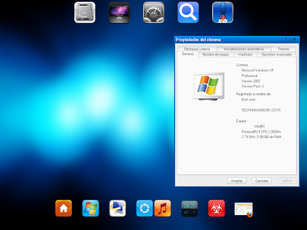
Task: Switch to the Nombre de equipo tab
Action: coord(216,54)
